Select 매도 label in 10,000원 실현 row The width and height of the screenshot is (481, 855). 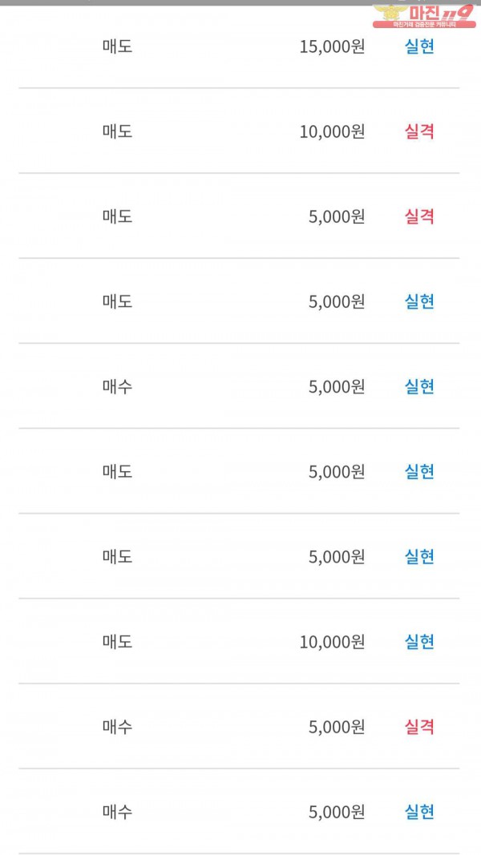pos(117,642)
